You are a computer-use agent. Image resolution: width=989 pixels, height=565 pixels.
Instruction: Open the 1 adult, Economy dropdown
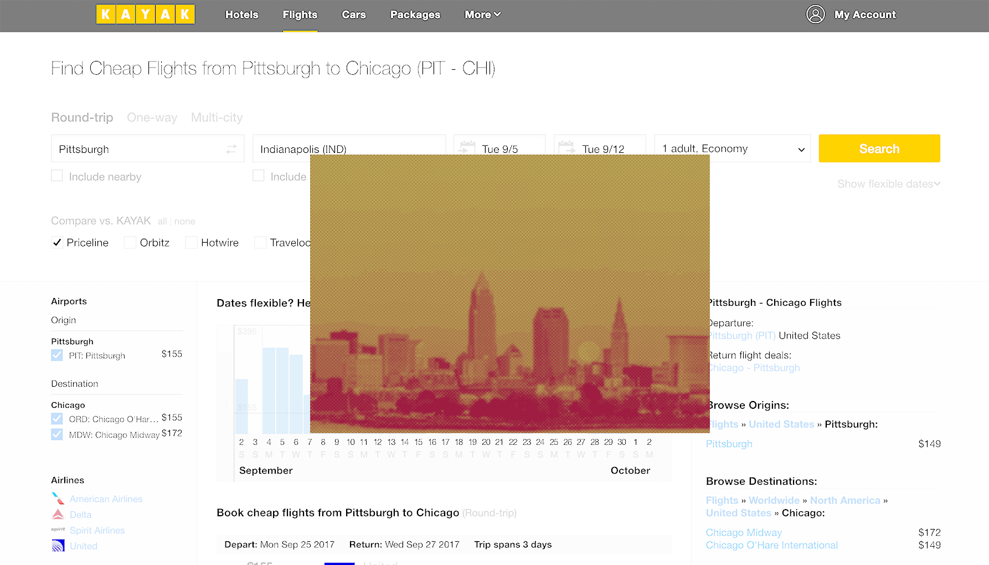click(732, 148)
